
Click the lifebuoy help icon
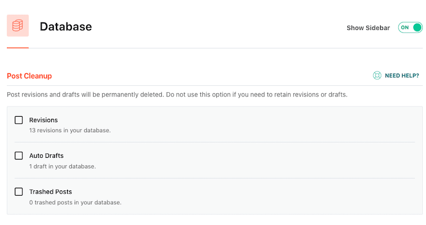tap(377, 76)
